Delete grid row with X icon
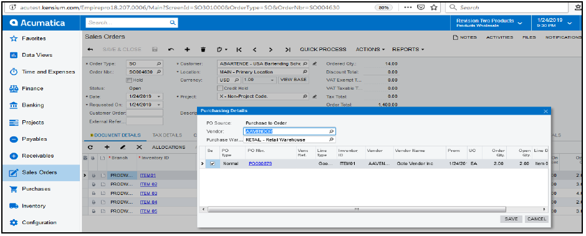The width and height of the screenshot is (586, 236). pos(139,147)
